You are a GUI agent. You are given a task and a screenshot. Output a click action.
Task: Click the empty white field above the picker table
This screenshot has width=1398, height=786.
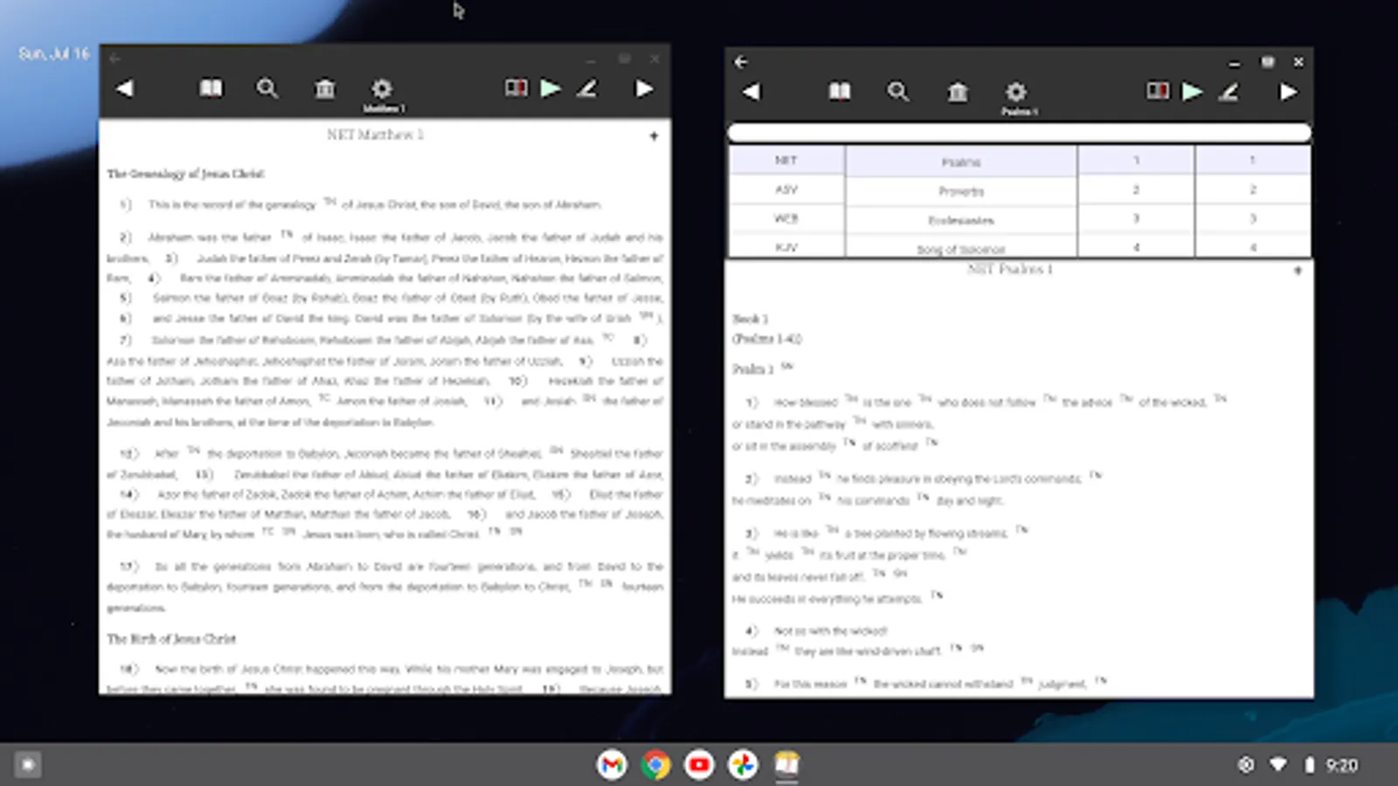(1019, 133)
